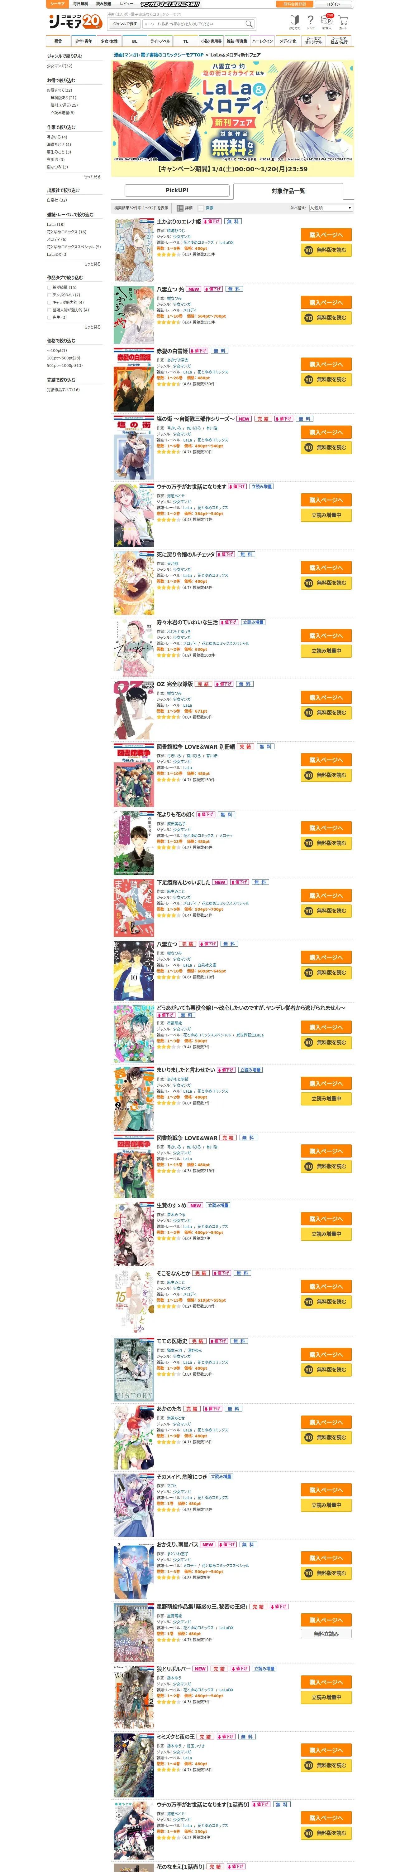Check the 絵が綺麗 tag checkbox
The height and width of the screenshot is (1872, 400).
coord(49,287)
